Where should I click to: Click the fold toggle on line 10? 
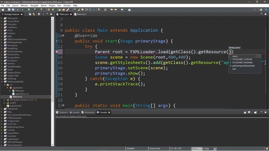(x=63, y=36)
